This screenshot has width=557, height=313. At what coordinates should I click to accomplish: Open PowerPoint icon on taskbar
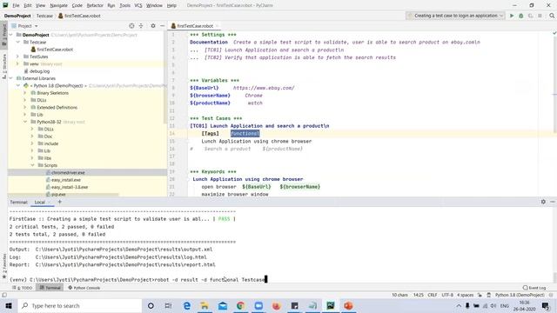point(348,305)
